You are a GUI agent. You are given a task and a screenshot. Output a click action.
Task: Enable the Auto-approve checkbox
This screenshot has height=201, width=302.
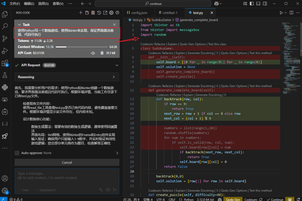pyautogui.click(x=16, y=153)
